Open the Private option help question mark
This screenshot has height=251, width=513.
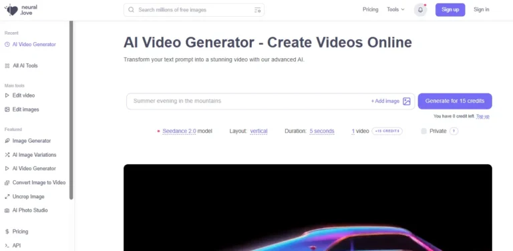tap(454, 131)
